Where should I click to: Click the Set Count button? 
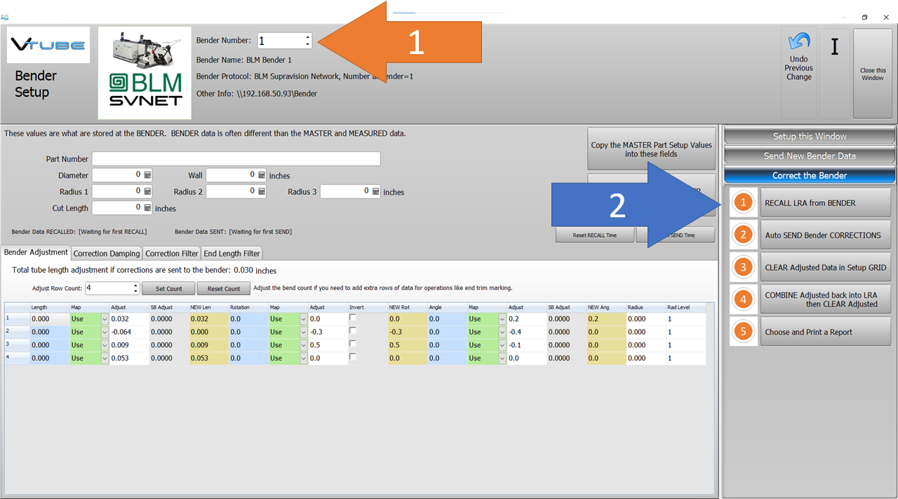pos(168,288)
